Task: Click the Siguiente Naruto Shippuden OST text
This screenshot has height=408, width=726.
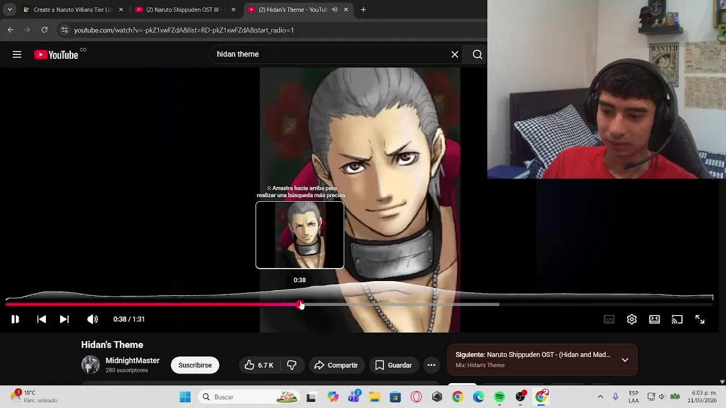Action: point(533,355)
